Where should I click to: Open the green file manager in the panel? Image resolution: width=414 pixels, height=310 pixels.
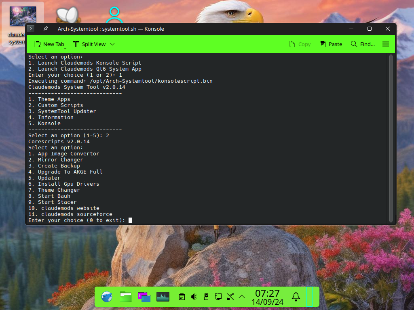pos(126,297)
